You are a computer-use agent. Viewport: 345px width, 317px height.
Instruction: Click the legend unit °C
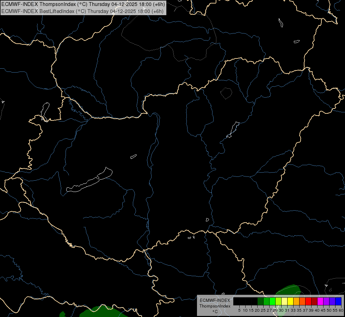[x=215, y=312]
